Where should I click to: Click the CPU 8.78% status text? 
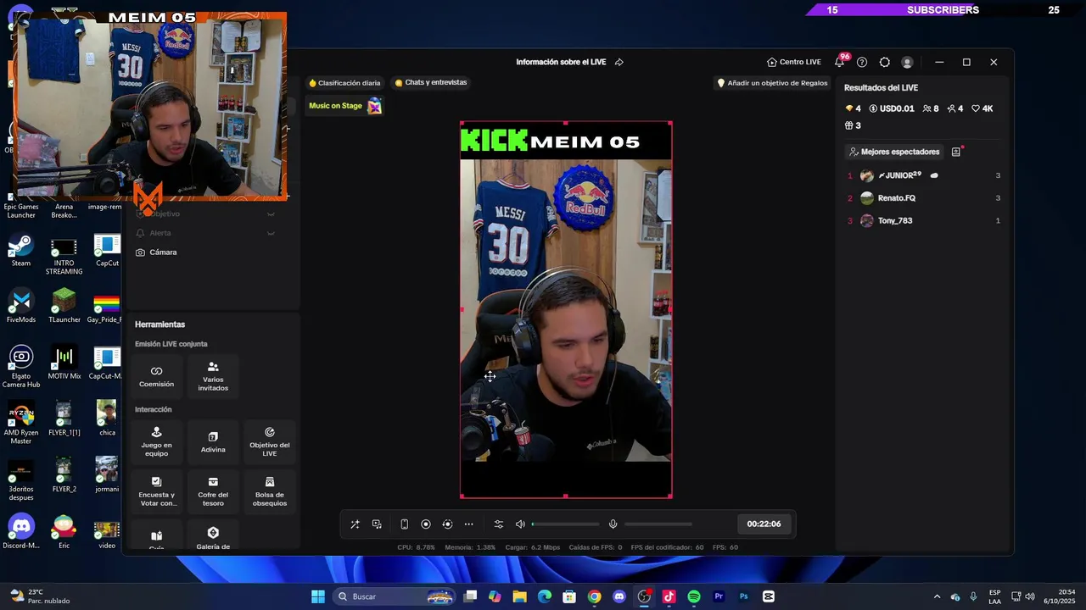pyautogui.click(x=416, y=547)
